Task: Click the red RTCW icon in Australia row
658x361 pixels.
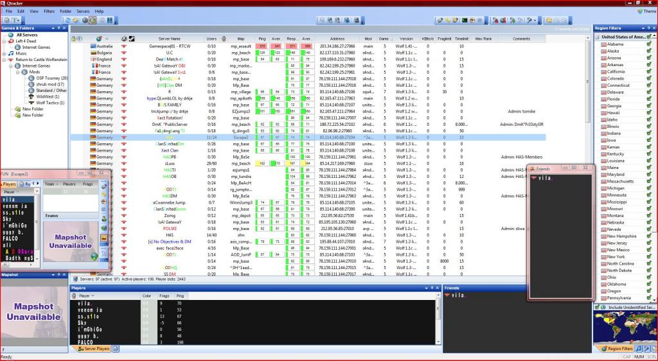Action: coord(123,46)
